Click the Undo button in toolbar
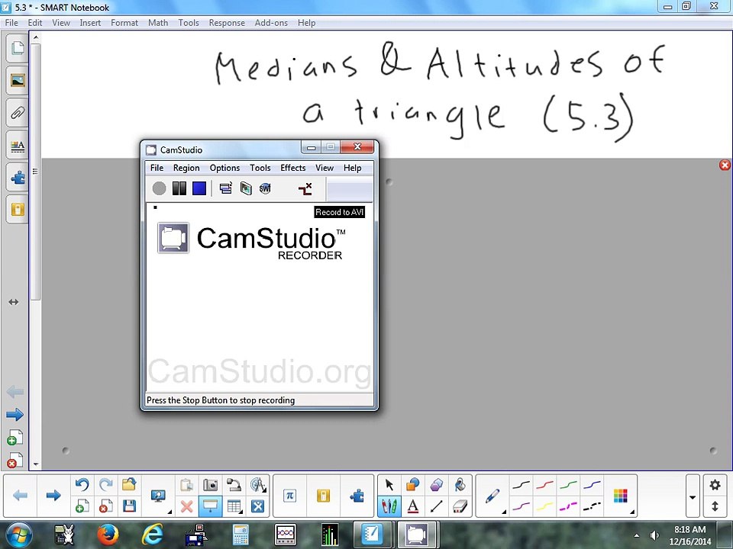Image resolution: width=733 pixels, height=549 pixels. pos(82,485)
